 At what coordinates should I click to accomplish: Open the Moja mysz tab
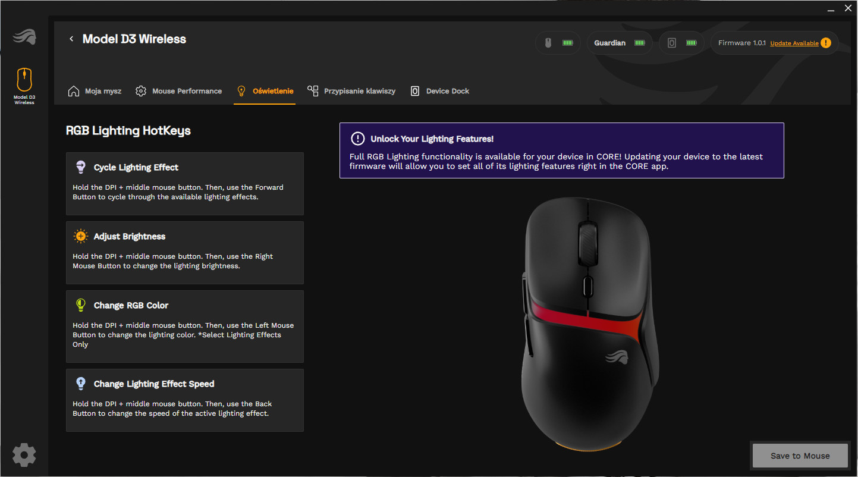point(95,91)
